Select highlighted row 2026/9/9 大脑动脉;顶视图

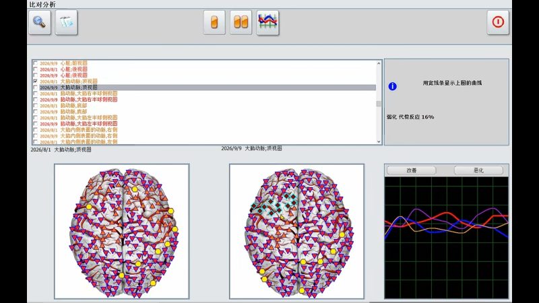(208, 88)
